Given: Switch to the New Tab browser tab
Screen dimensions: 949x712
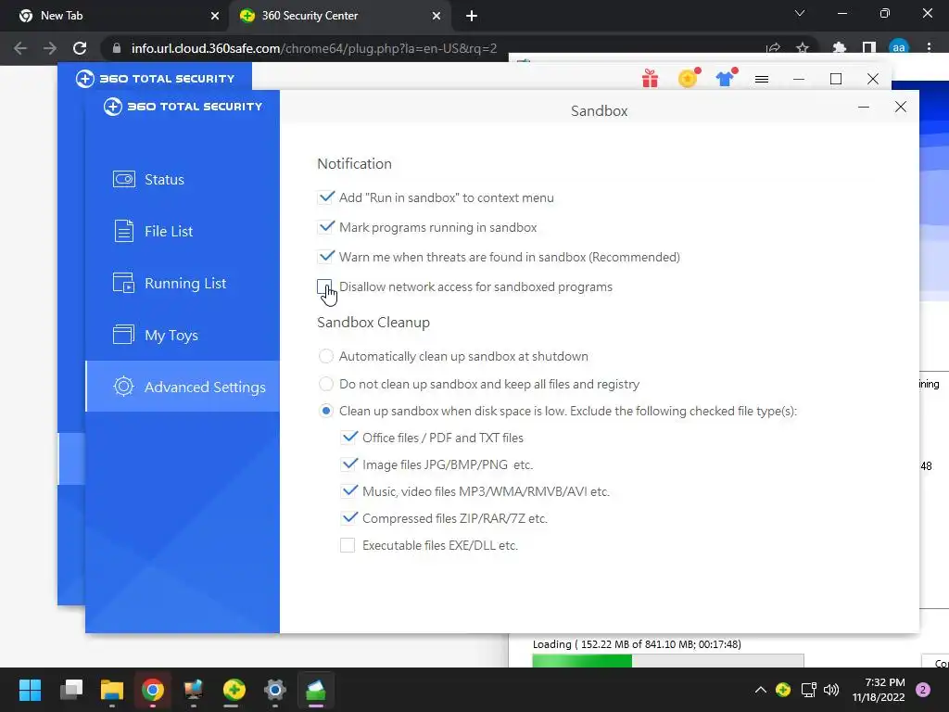Looking at the screenshot, I should [x=114, y=16].
